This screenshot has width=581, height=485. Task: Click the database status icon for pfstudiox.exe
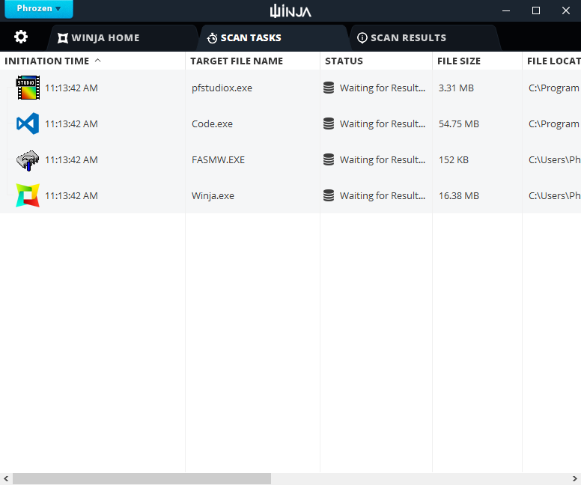329,88
